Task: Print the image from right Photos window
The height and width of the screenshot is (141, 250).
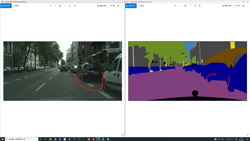Action: tap(243, 6)
